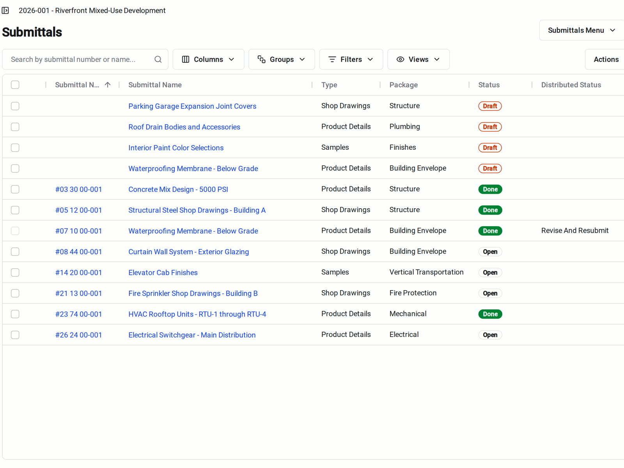Select checkbox for Structural Steel Shop Drawings
Image resolution: width=624 pixels, height=468 pixels.
15,210
